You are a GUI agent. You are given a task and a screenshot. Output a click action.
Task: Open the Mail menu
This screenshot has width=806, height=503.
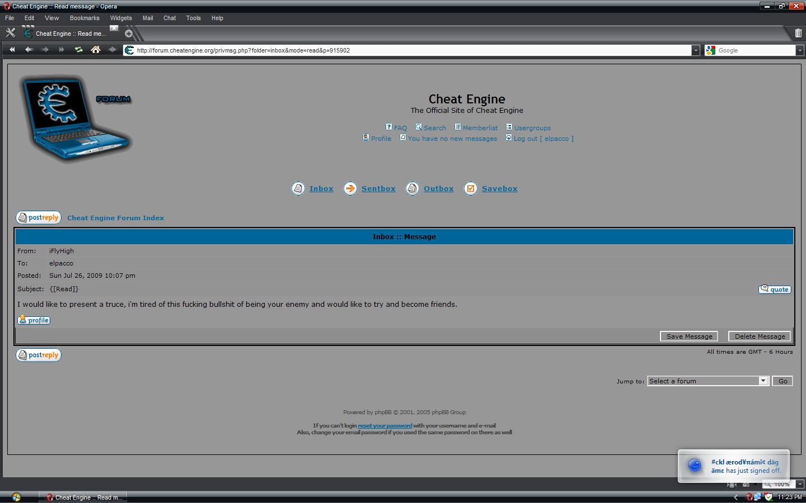(x=148, y=18)
